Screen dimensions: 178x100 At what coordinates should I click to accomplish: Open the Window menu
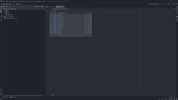point(39,1)
